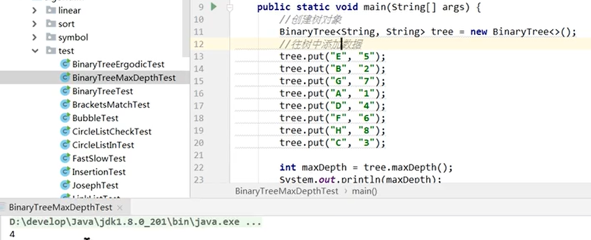Viewport: 591px width, 240px height.
Task: Click java.exe command line in console
Action: tap(135, 222)
